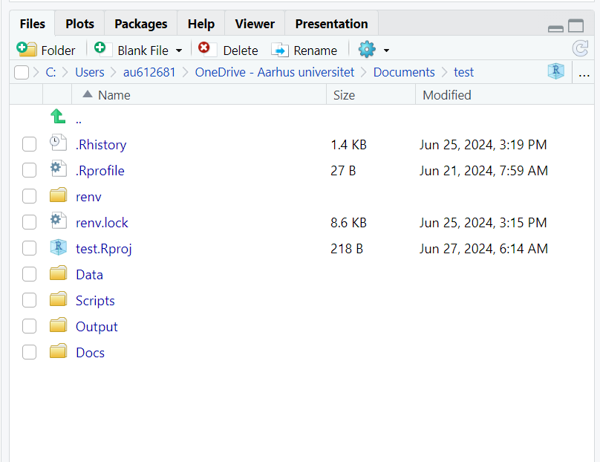Viewport: 600px width, 462px height.
Task: Toggle the select-all checkbox in the path bar
Action: click(x=22, y=72)
